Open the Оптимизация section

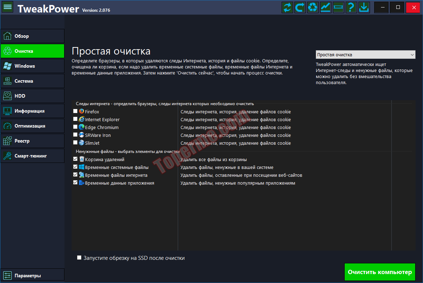(x=32, y=126)
